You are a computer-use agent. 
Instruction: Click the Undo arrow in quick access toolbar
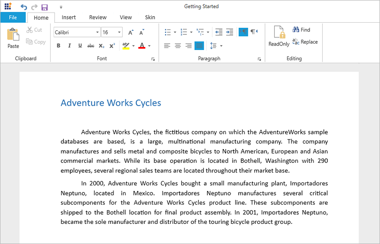point(24,7)
